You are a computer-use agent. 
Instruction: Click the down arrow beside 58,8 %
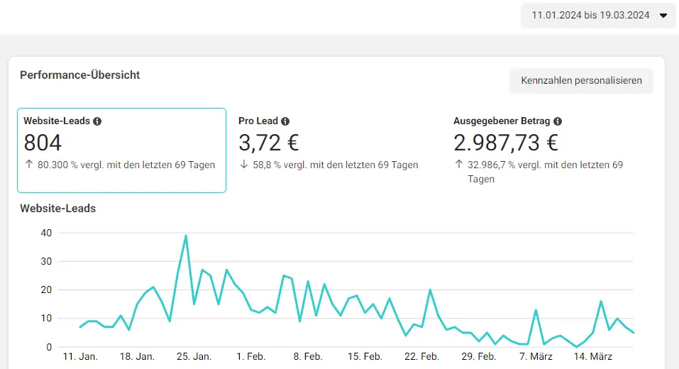point(244,164)
